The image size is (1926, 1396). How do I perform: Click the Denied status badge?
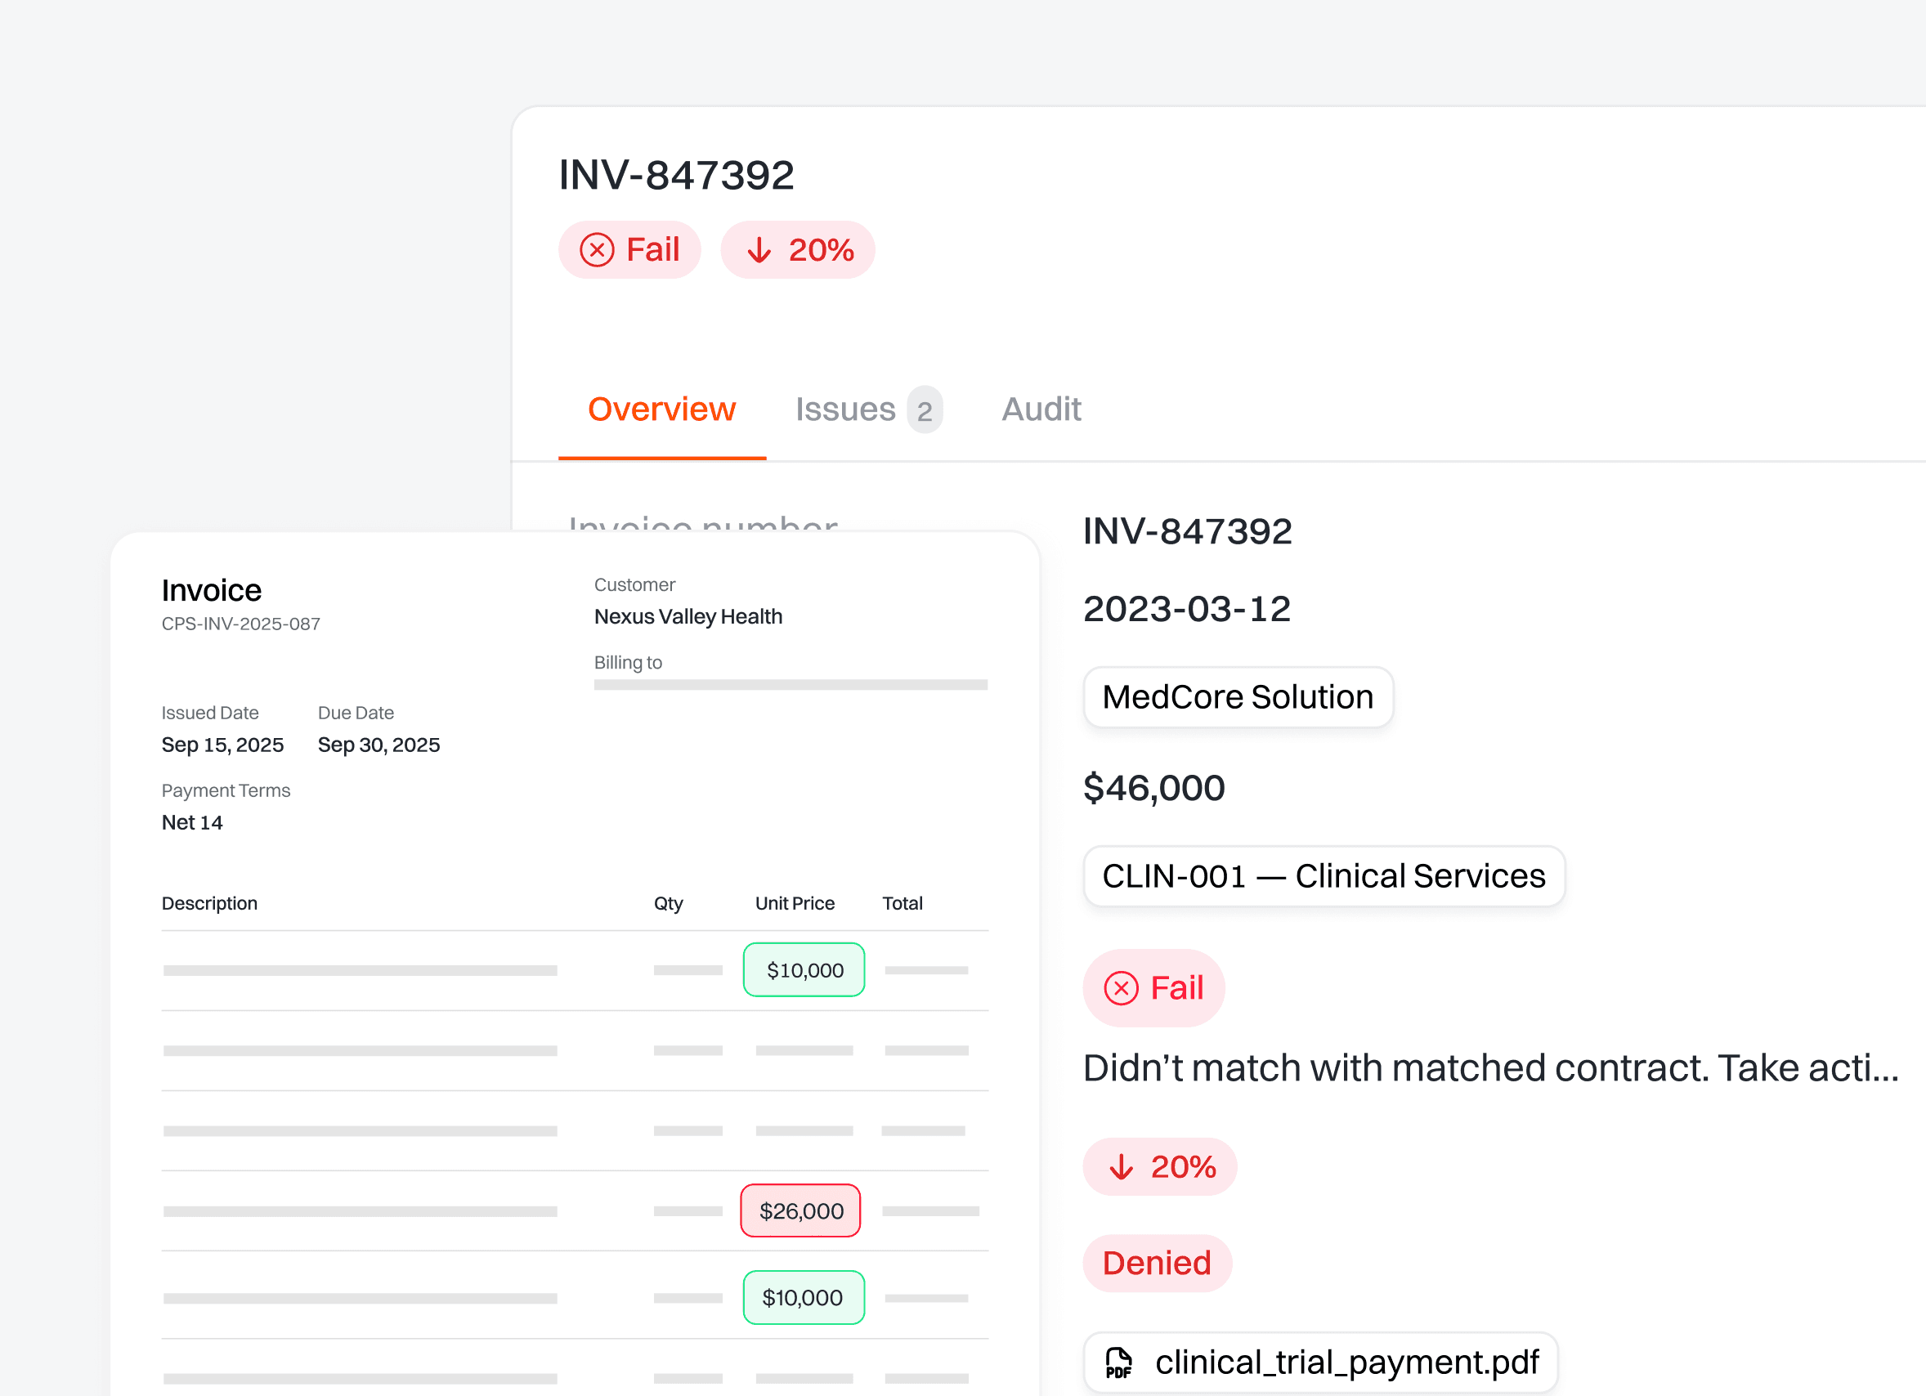[x=1157, y=1264]
